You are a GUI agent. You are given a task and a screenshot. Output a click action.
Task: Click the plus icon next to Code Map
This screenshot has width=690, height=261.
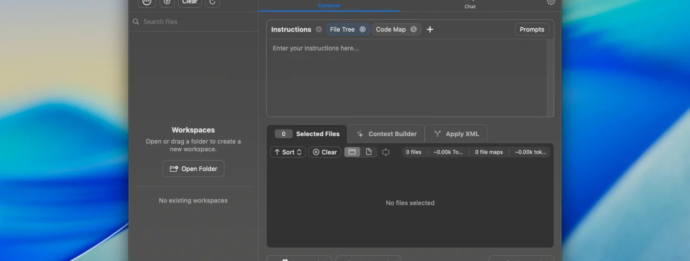click(x=430, y=30)
